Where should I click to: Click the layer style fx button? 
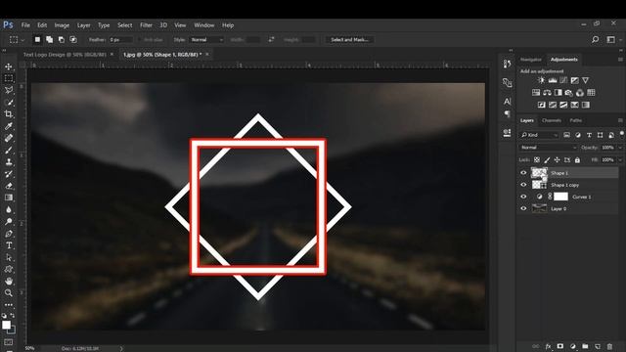point(548,346)
